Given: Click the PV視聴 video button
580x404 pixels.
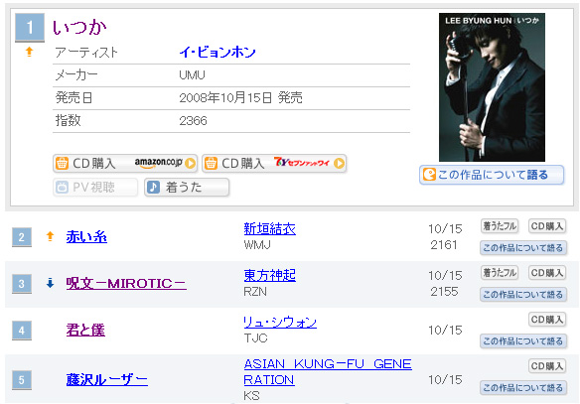Looking at the screenshot, I should point(95,187).
